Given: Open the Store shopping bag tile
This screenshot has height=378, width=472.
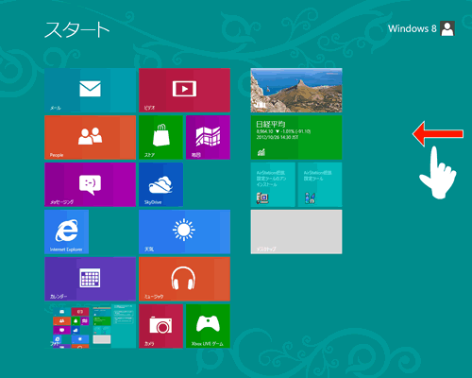Looking at the screenshot, I should click(x=160, y=137).
